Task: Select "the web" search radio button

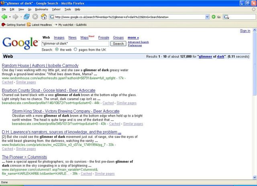Action: [x=57, y=49]
